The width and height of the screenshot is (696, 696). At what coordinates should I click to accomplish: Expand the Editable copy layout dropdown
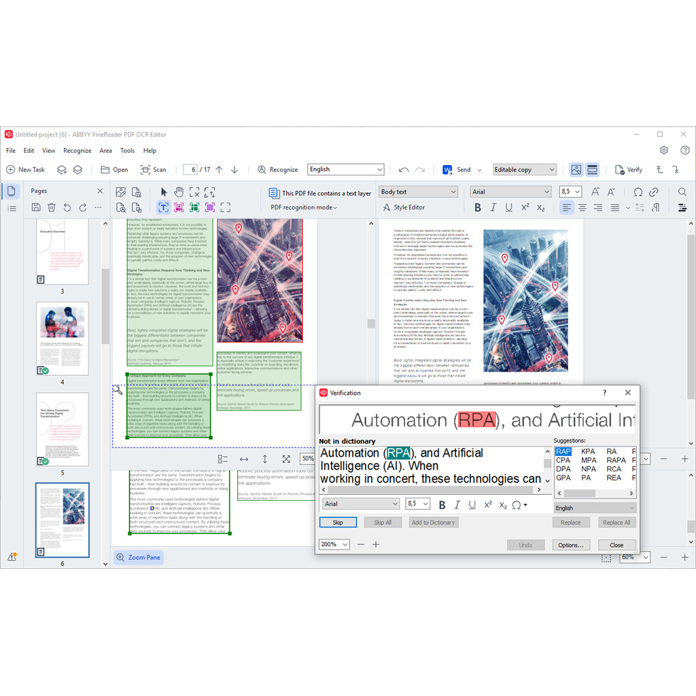tap(525, 170)
